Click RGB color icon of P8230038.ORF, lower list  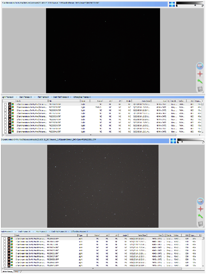(12, 259)
